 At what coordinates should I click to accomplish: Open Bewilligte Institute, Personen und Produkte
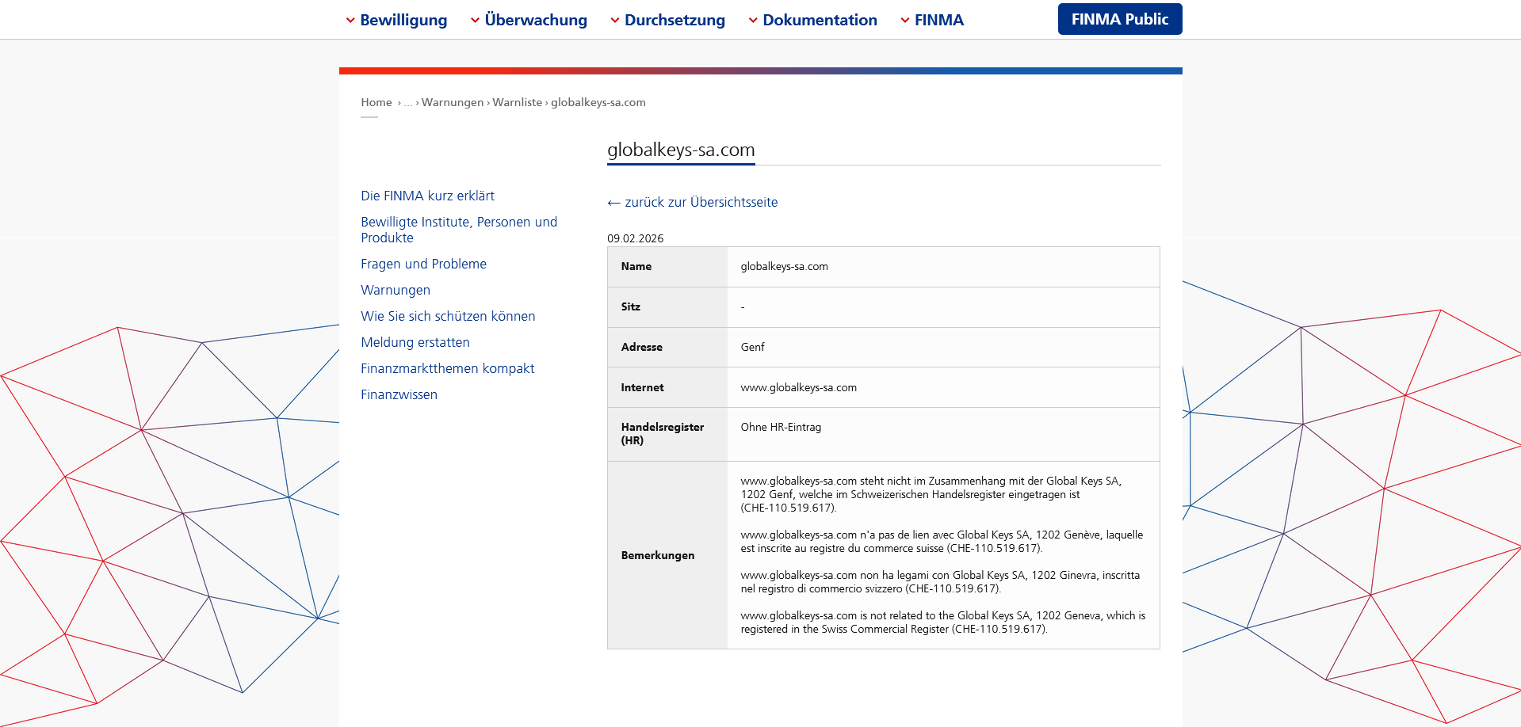pos(459,230)
